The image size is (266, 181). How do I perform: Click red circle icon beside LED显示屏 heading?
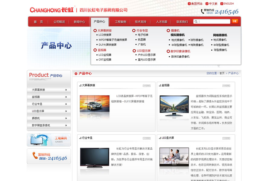point(134,51)
